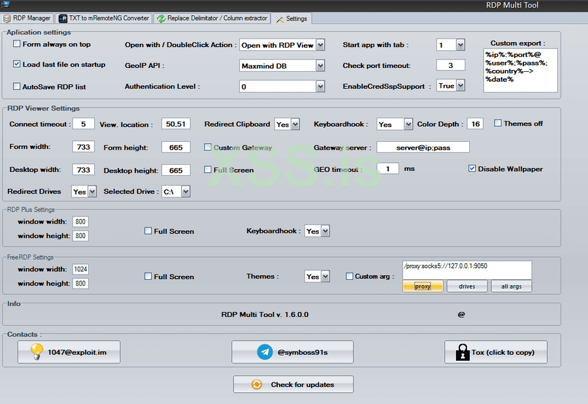Click the Replace Delimitator tab icon
This screenshot has height=404, width=588.
[x=161, y=18]
